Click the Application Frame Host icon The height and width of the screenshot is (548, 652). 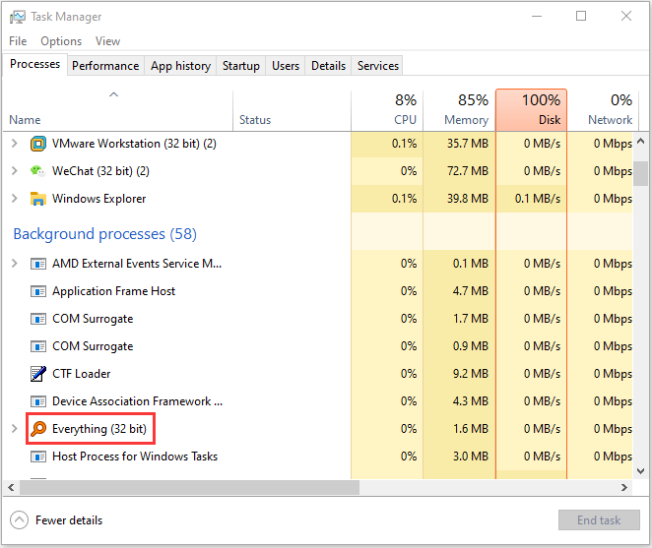click(x=38, y=291)
